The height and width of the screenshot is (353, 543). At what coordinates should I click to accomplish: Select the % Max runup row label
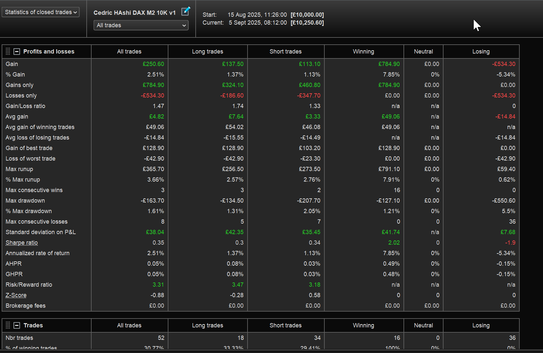(23, 180)
